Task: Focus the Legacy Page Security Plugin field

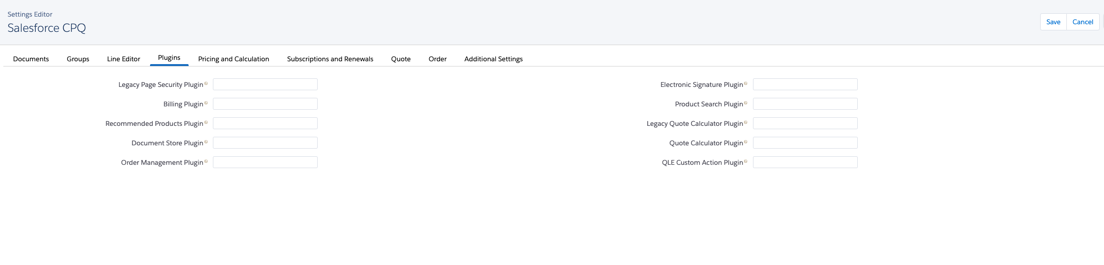Action: point(265,85)
